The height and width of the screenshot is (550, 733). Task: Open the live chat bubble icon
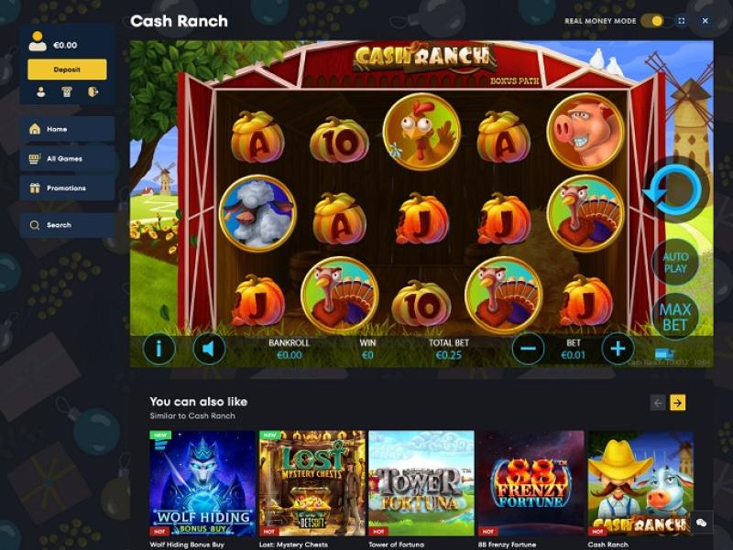(701, 523)
